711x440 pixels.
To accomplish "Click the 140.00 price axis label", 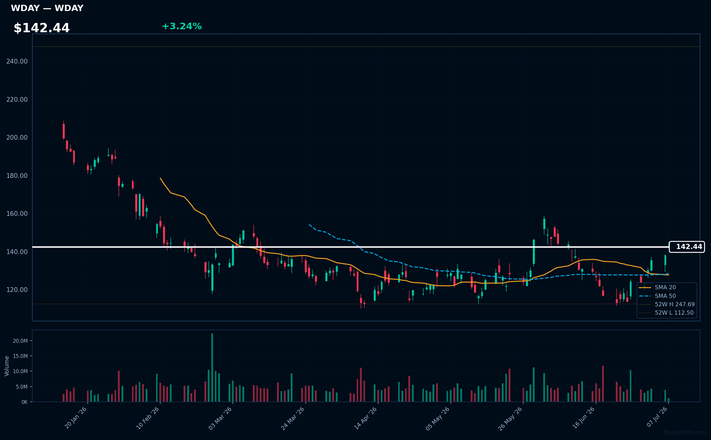I will pos(17,252).
